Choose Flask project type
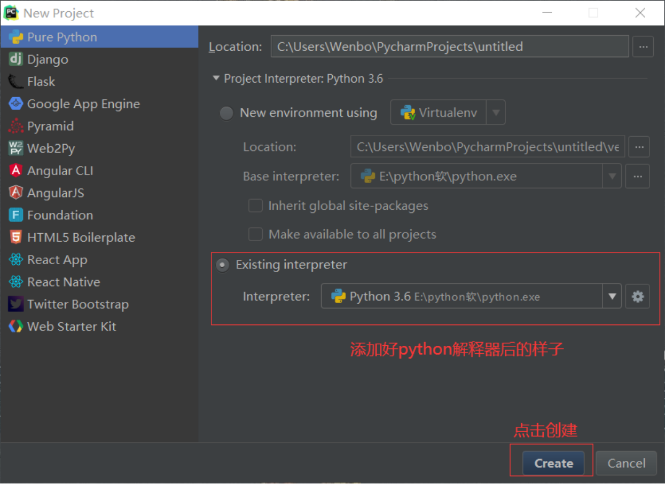This screenshot has width=665, height=484. [99, 82]
